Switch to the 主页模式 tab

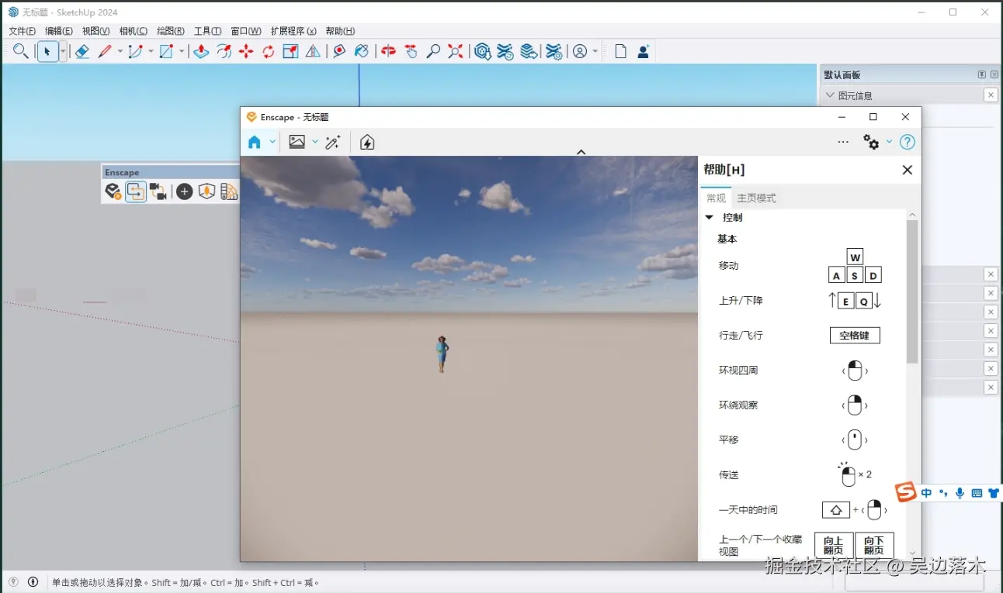coord(756,198)
